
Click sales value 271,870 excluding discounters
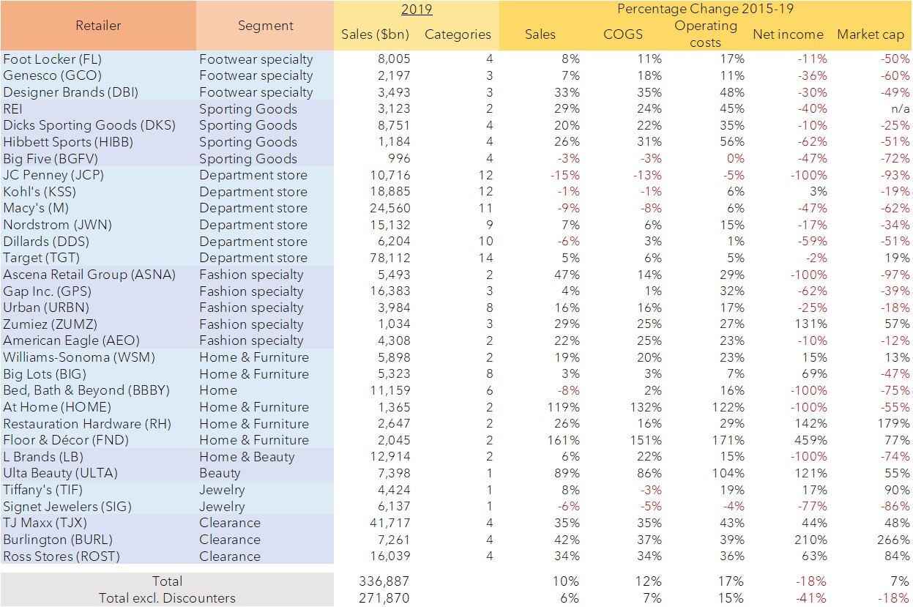point(386,598)
